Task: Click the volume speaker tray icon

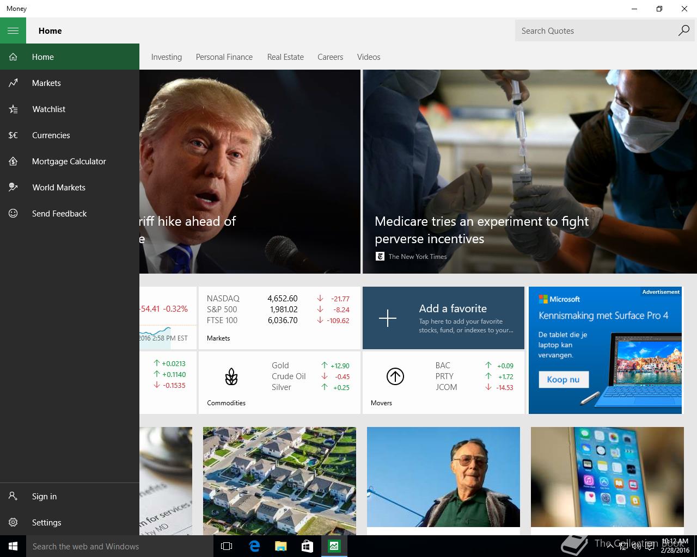Action: pyautogui.click(x=636, y=546)
